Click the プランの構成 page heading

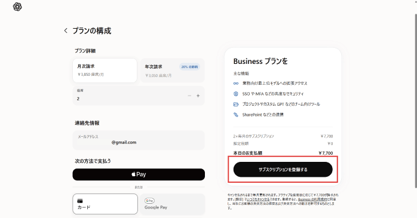coord(92,31)
